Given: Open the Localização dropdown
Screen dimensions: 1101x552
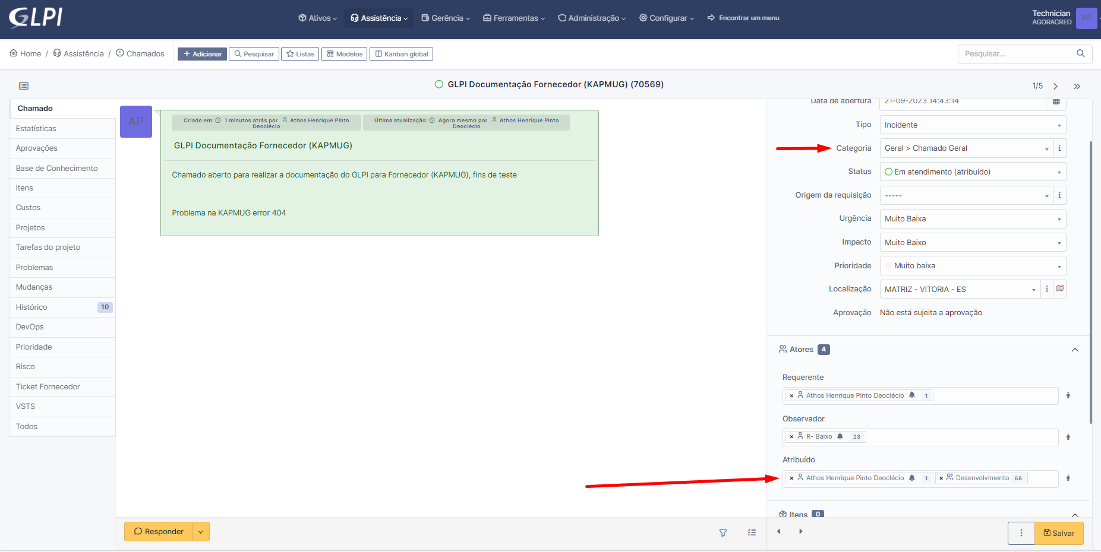Looking at the screenshot, I should [960, 289].
